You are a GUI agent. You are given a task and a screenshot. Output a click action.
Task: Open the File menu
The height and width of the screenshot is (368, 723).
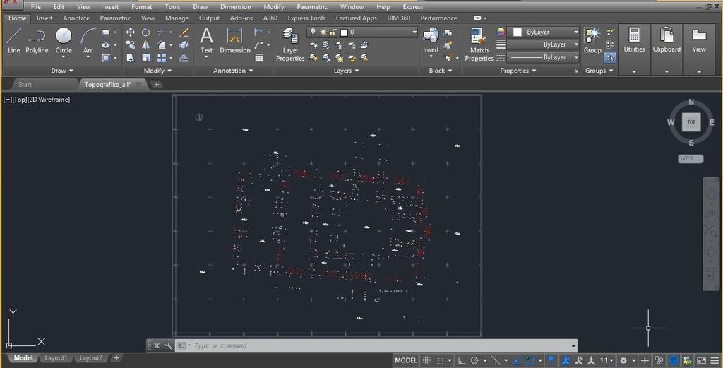click(35, 7)
